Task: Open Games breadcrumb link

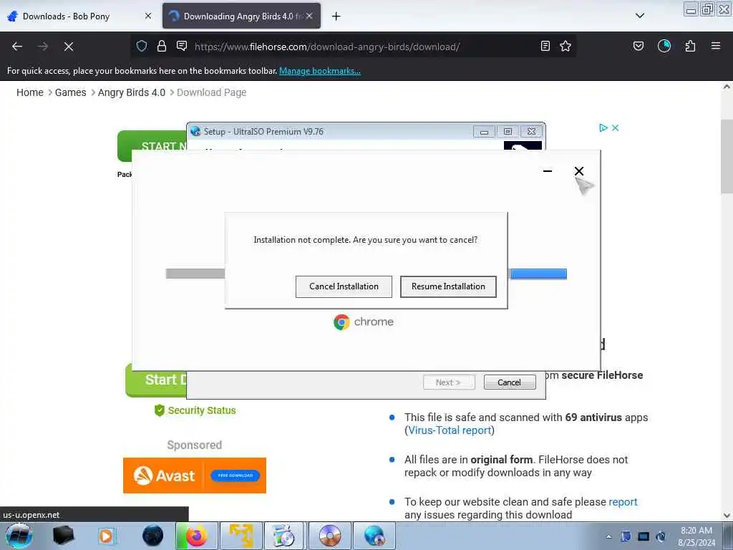Action: click(x=71, y=92)
